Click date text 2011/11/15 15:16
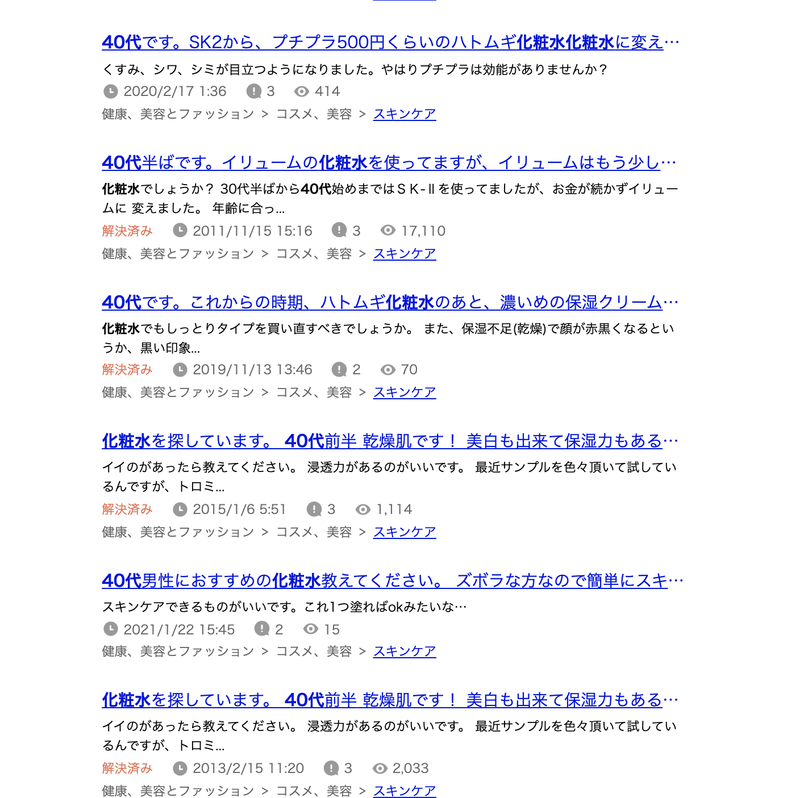Screen dimensions: 808x798 coord(253,231)
